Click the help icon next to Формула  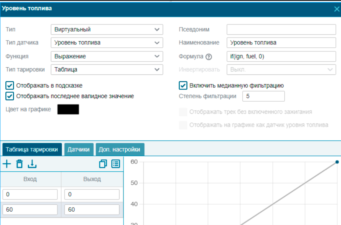coord(209,57)
